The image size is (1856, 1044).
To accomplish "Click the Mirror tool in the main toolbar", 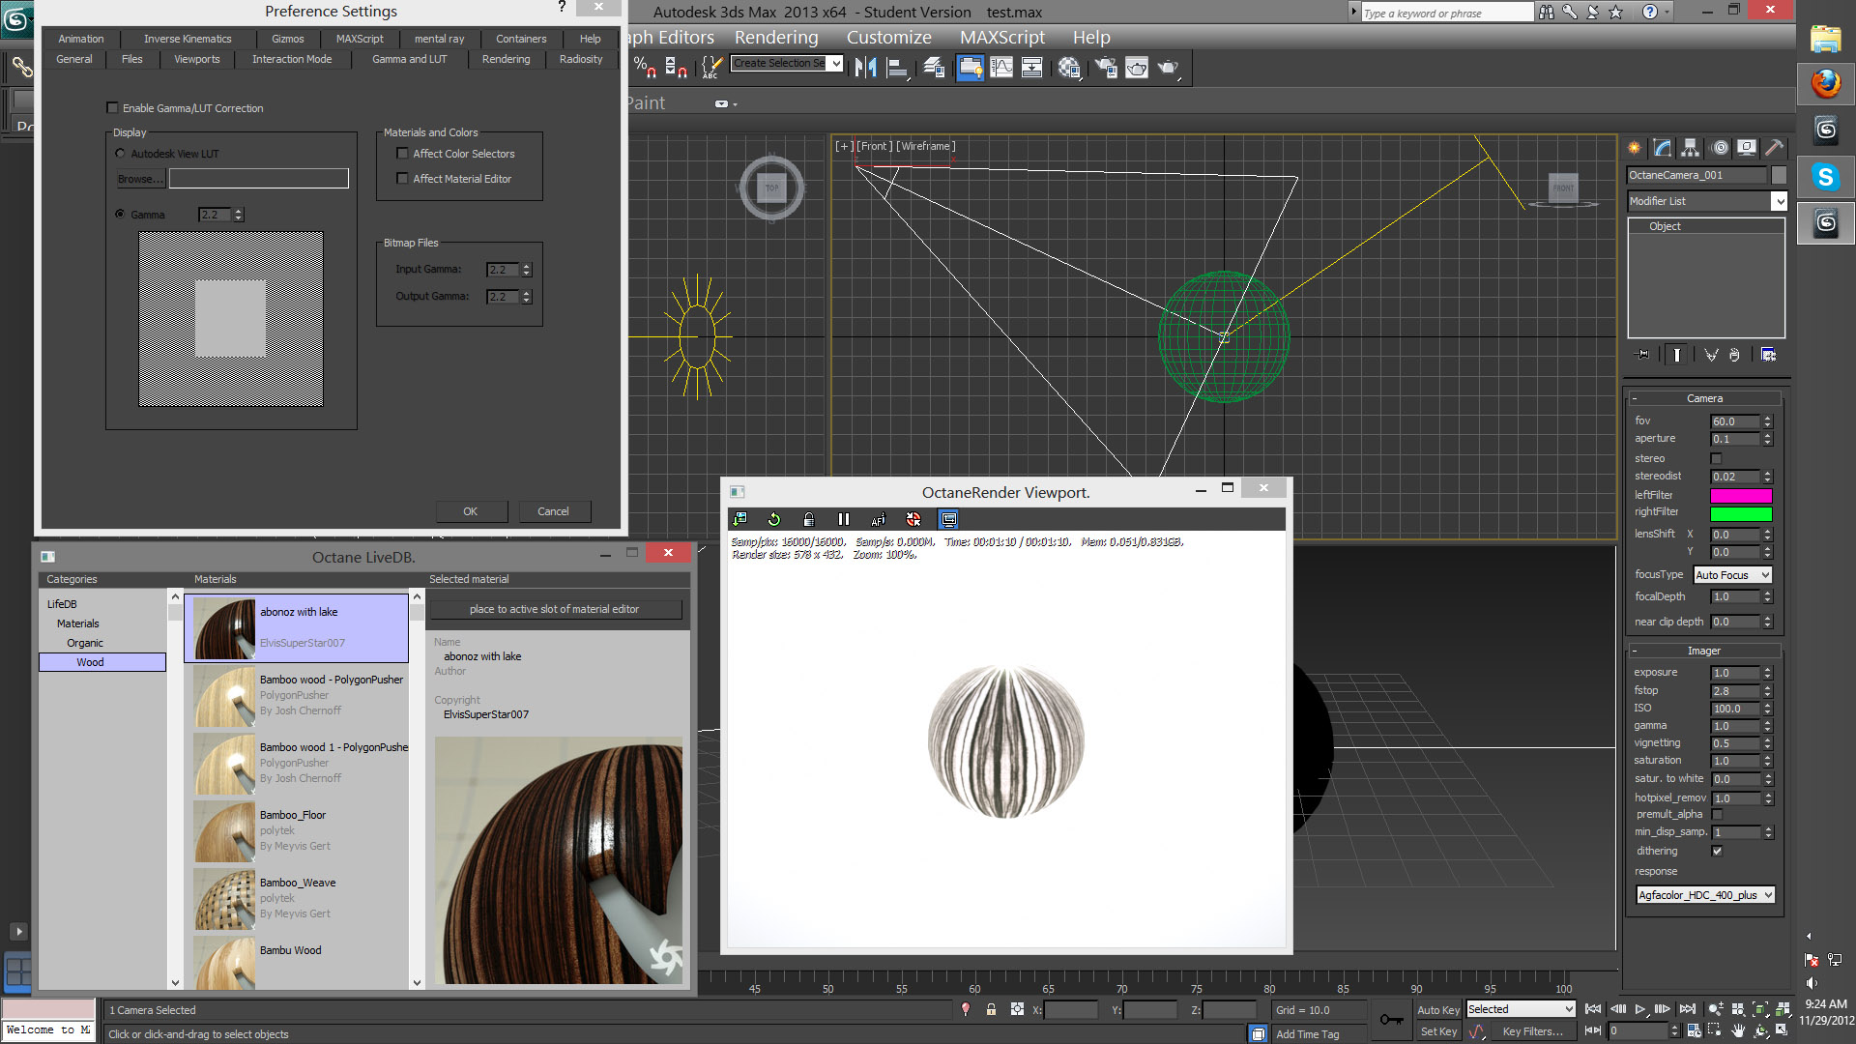I will pos(865,68).
